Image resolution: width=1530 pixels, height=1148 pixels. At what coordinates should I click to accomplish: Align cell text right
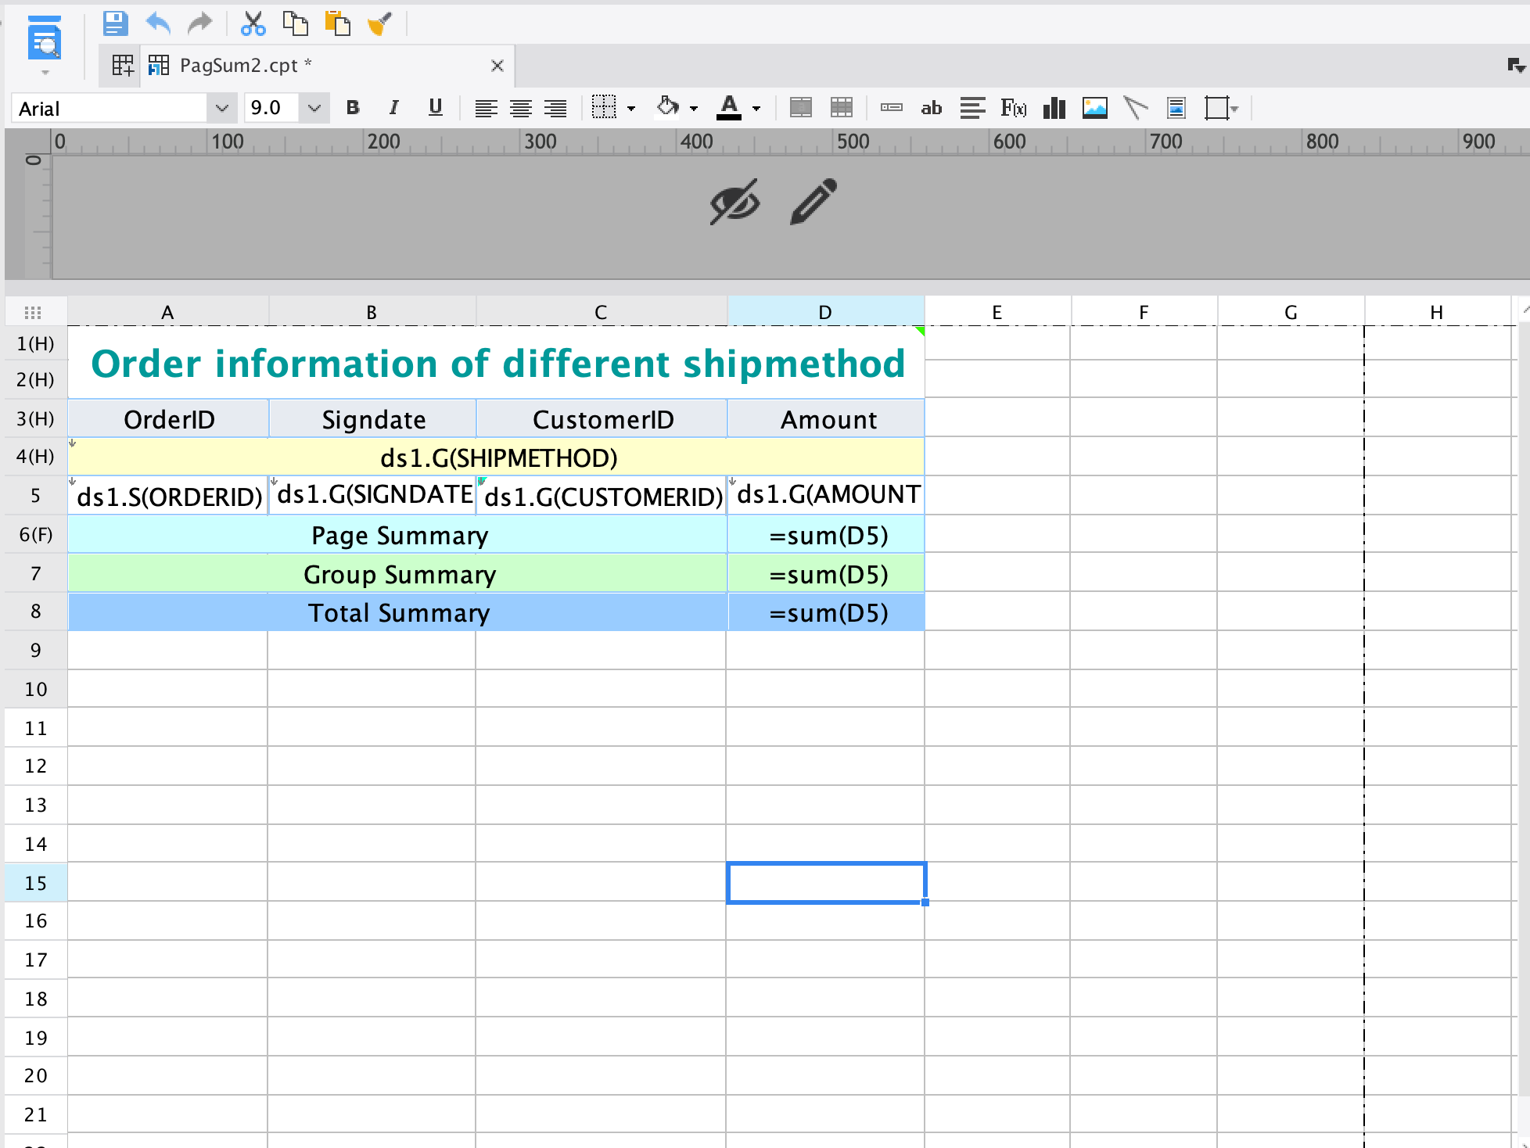[x=555, y=108]
